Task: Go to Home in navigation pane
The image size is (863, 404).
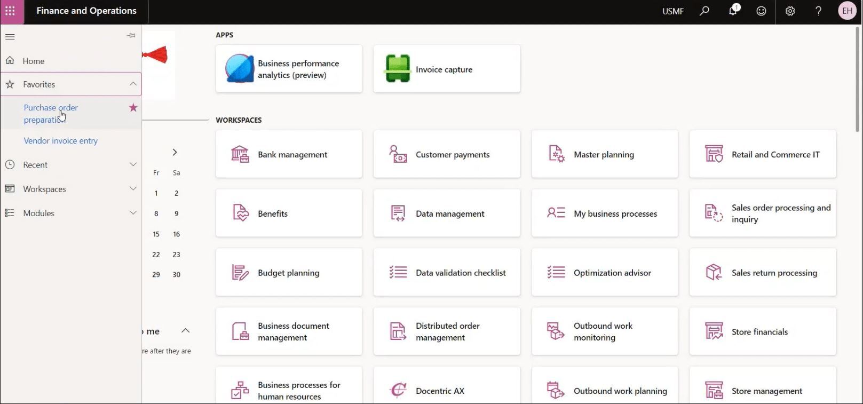Action: 34,61
